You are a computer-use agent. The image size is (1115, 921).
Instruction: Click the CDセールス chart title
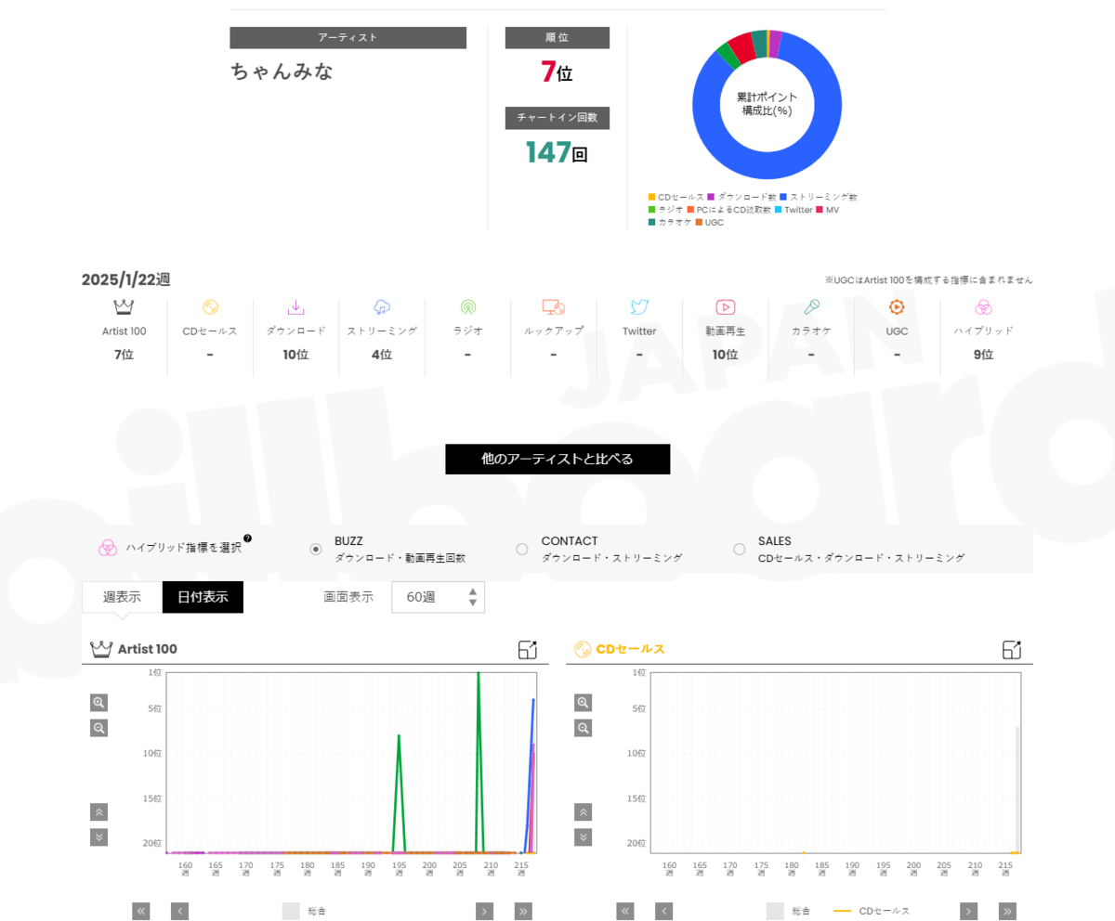tap(630, 649)
